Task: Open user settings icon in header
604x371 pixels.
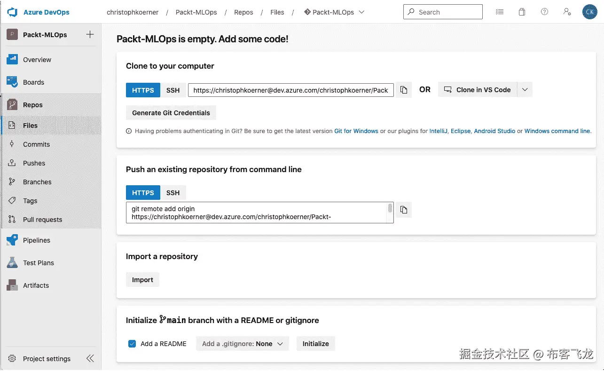Action: tap(567, 12)
